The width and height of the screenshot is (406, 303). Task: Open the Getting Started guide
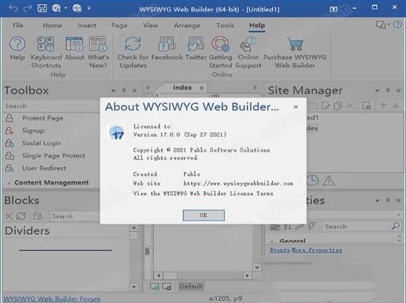pos(221,45)
